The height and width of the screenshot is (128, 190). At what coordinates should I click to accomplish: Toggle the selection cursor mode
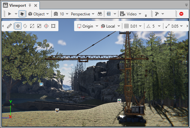pyautogui.click(x=22, y=14)
